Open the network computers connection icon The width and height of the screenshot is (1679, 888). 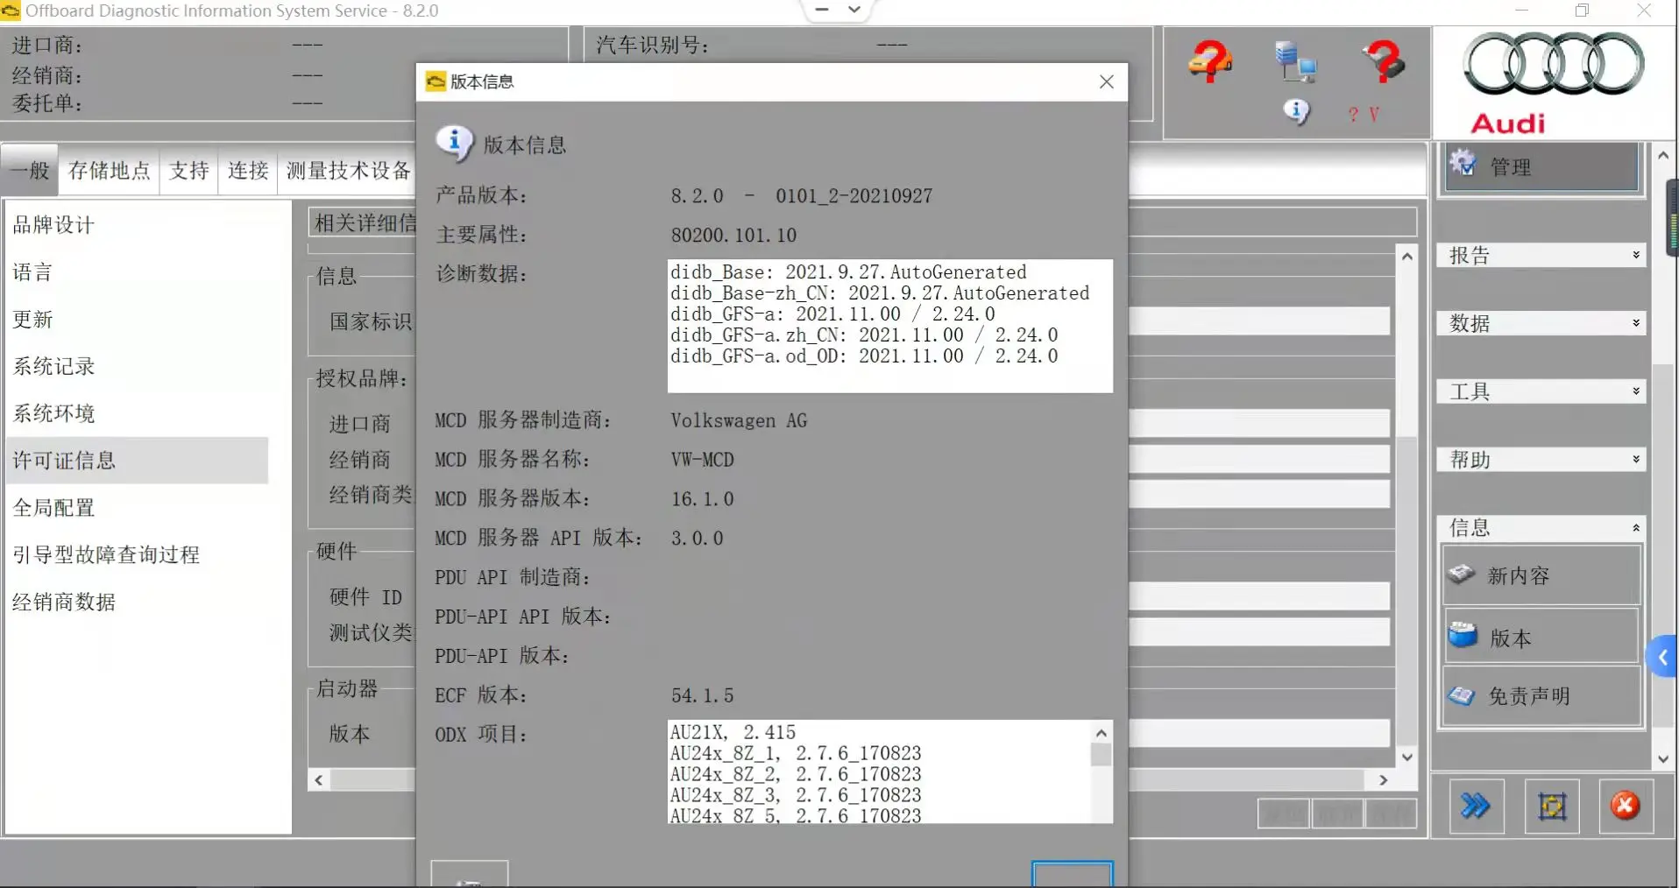click(x=1295, y=62)
